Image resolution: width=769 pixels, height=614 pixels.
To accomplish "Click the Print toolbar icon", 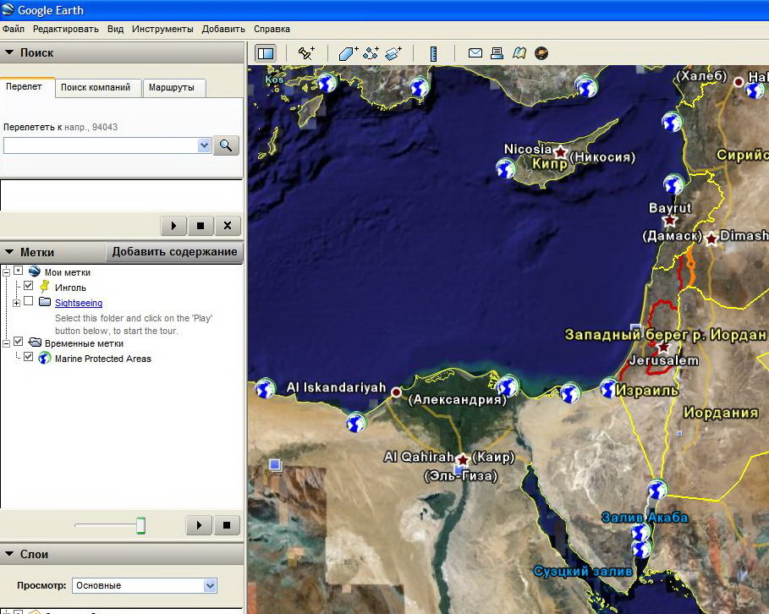I will tap(497, 53).
